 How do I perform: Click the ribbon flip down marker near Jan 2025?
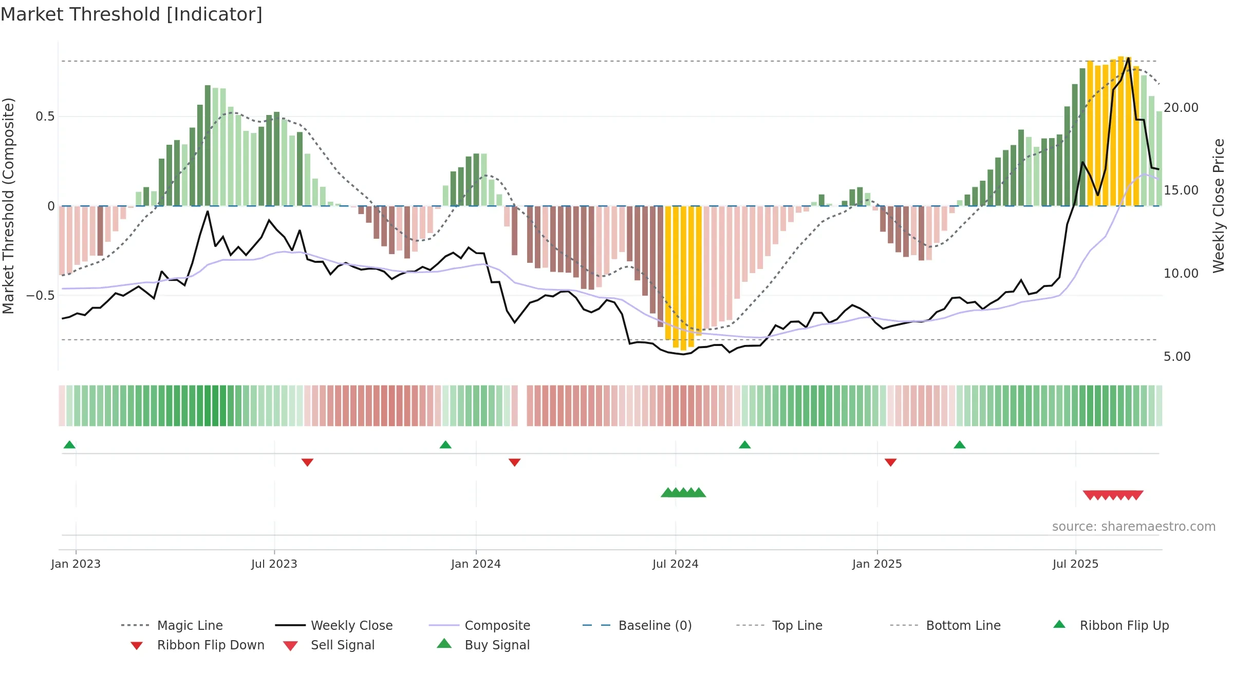pos(890,463)
